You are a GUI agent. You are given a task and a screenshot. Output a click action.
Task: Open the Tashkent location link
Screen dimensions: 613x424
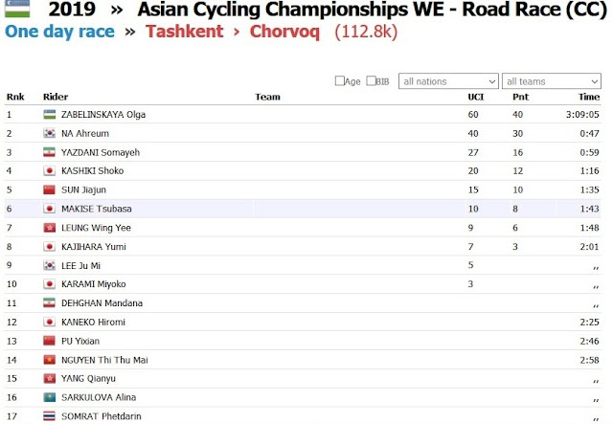[x=183, y=33]
